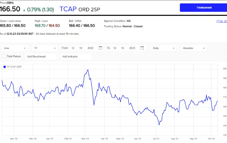Click the Mar '23 axis label

click(85, 139)
